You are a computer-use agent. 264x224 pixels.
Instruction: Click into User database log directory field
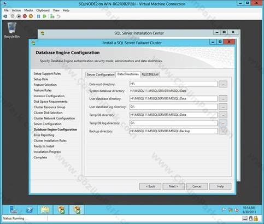coord(173,107)
